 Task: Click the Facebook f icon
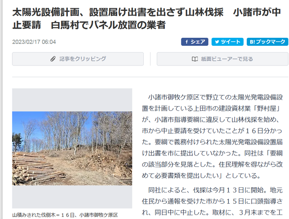(x=187, y=42)
